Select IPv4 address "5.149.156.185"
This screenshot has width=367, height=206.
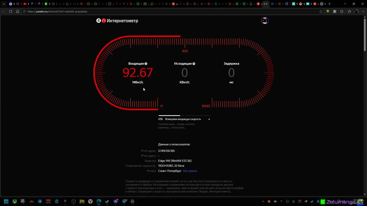166,151
